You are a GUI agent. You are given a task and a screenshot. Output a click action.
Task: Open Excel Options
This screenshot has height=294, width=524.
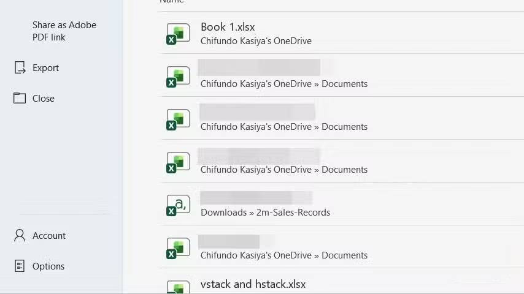[48, 266]
